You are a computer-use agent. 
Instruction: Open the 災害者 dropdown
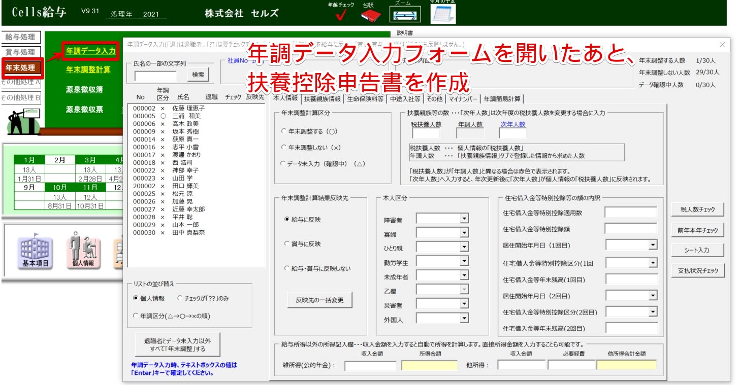click(464, 304)
